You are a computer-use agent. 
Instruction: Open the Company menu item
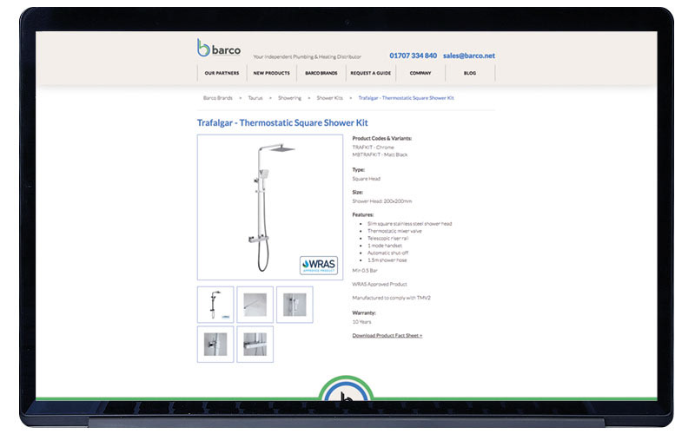420,73
